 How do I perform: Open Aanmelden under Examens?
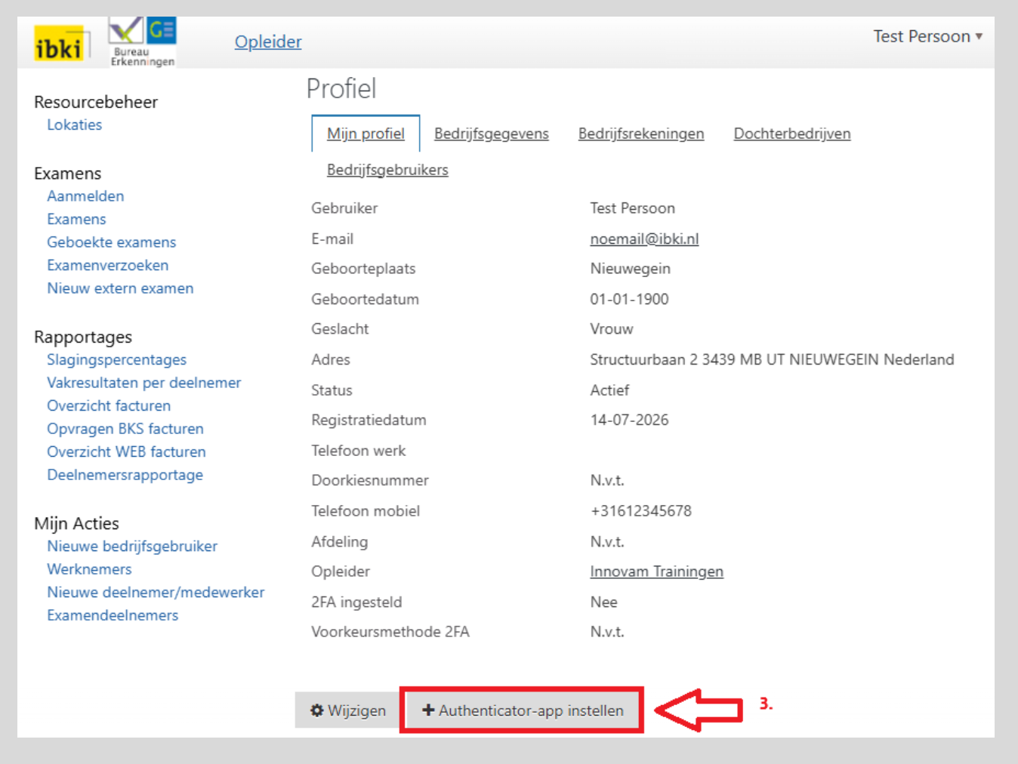pos(85,196)
